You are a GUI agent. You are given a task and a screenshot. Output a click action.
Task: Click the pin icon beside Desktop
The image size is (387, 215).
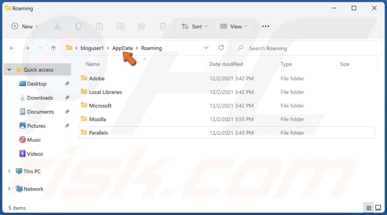click(67, 84)
